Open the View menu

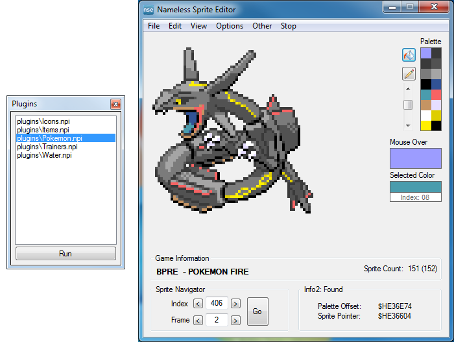[198, 26]
